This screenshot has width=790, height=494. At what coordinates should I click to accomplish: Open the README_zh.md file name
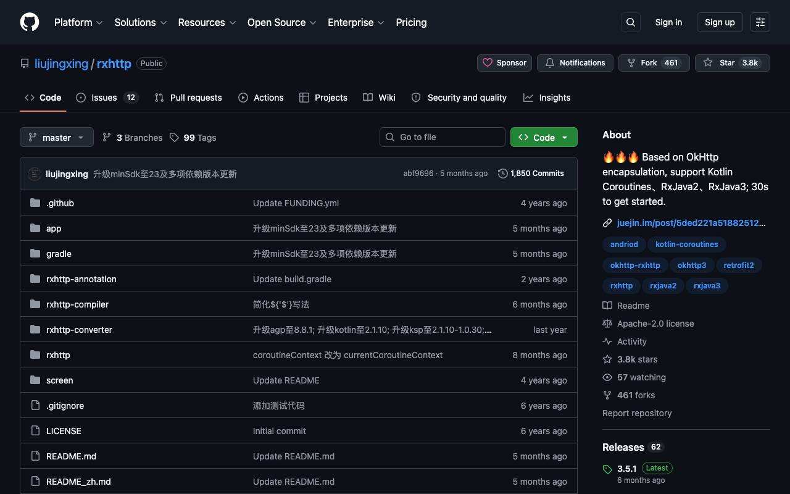(x=78, y=482)
